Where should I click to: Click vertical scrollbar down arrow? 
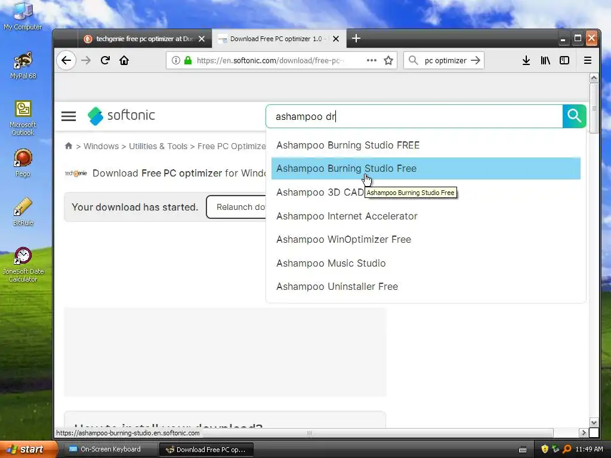tap(594, 423)
